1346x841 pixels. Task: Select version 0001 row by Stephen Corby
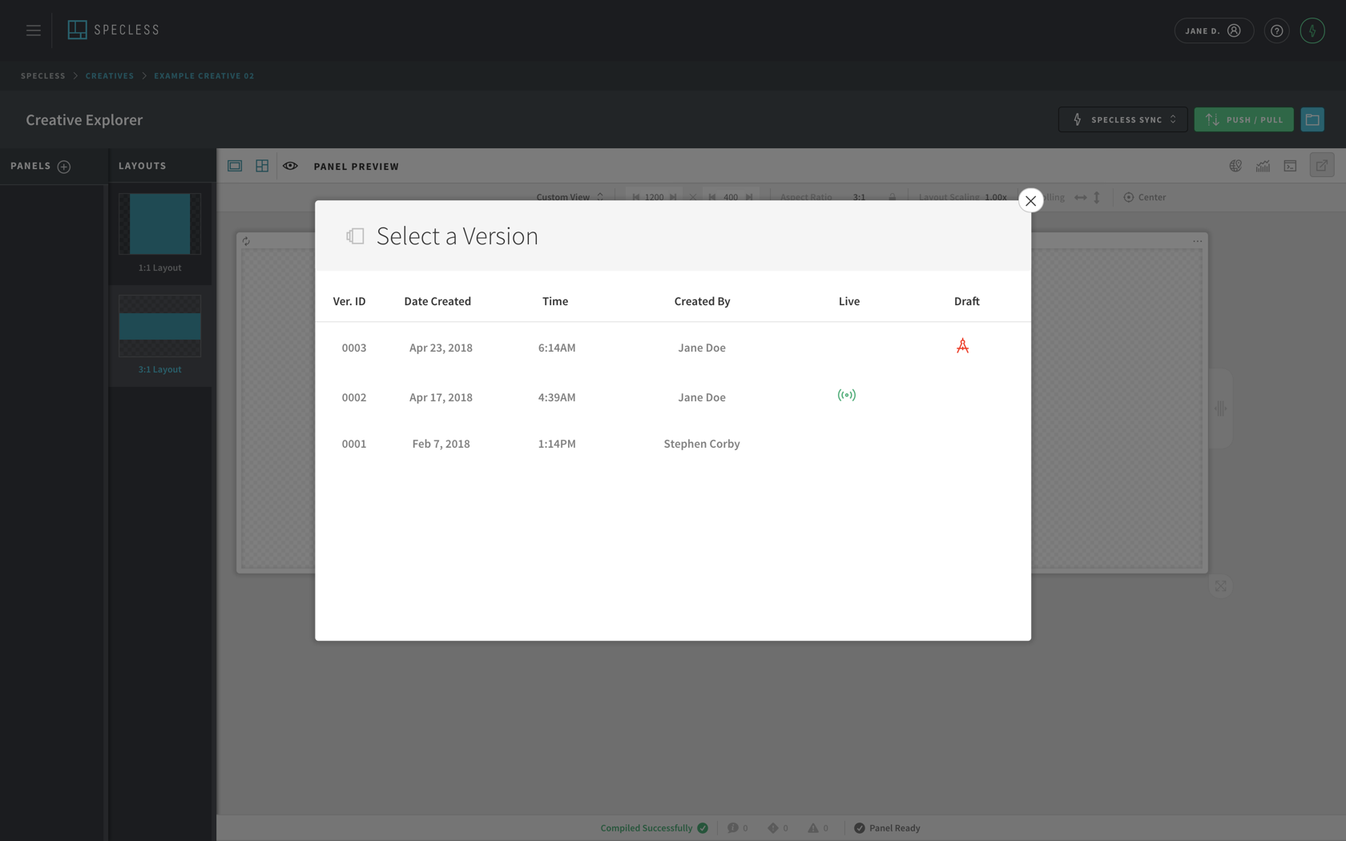click(x=672, y=444)
